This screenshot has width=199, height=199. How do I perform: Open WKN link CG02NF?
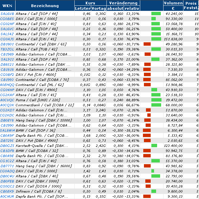click(7, 24)
